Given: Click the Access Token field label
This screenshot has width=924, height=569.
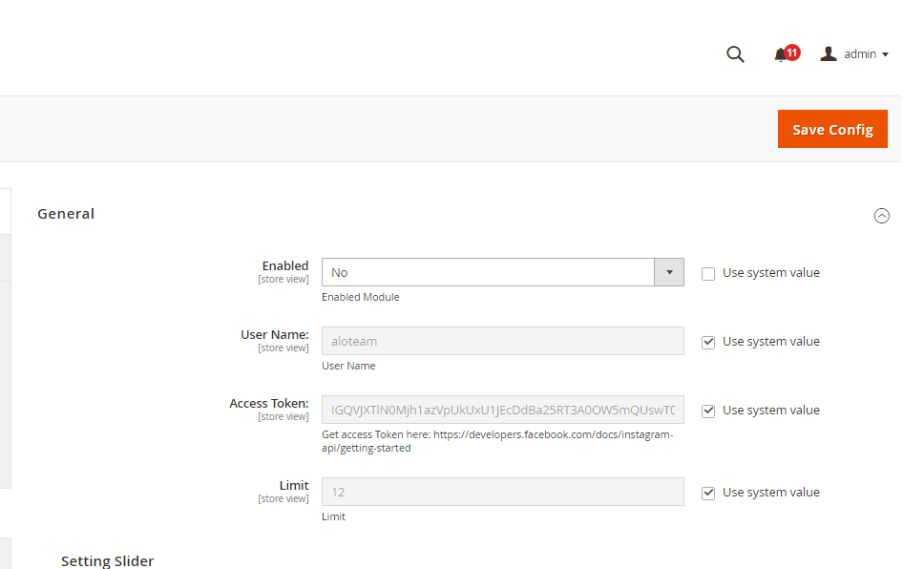Looking at the screenshot, I should (268, 403).
